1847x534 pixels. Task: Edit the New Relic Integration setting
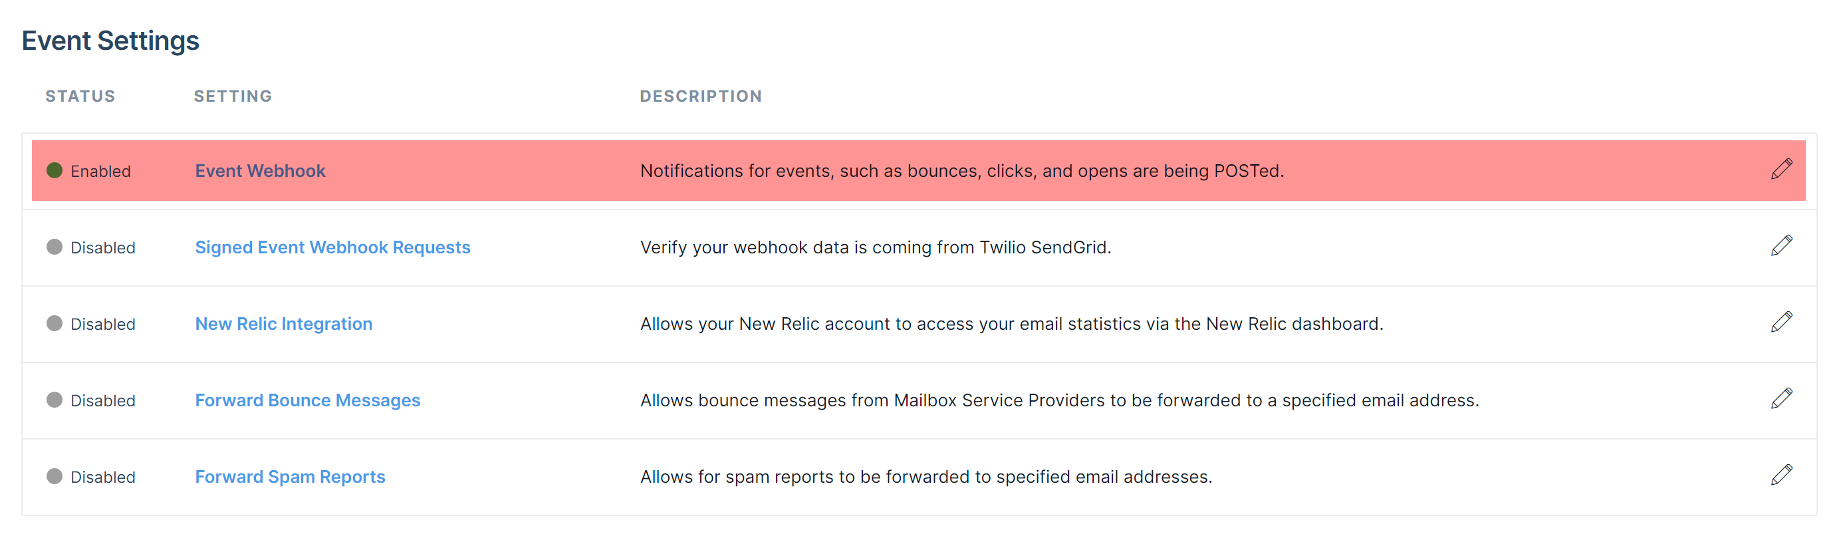point(1782,323)
